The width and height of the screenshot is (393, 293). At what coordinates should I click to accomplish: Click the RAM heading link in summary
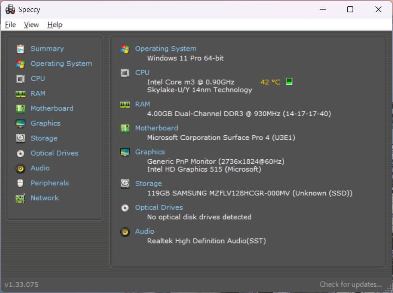click(143, 104)
